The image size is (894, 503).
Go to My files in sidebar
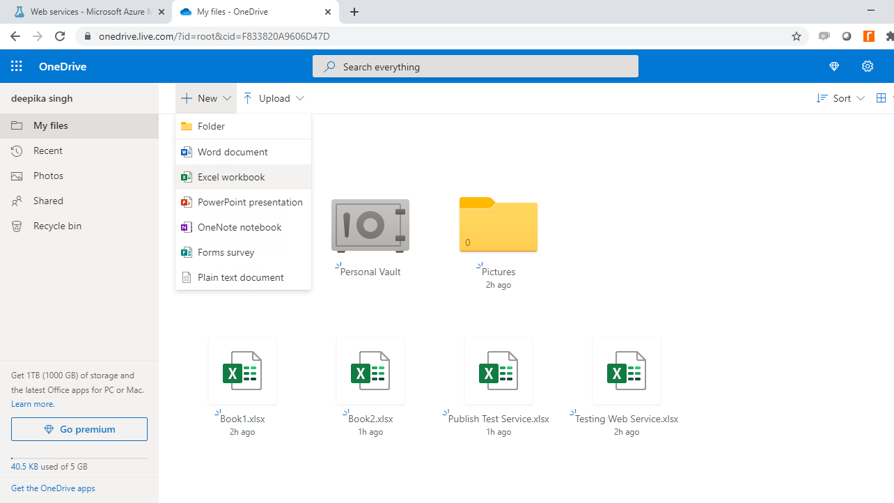click(x=79, y=125)
